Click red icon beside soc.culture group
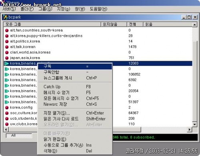The width and height of the screenshot is (200, 156). point(7,113)
